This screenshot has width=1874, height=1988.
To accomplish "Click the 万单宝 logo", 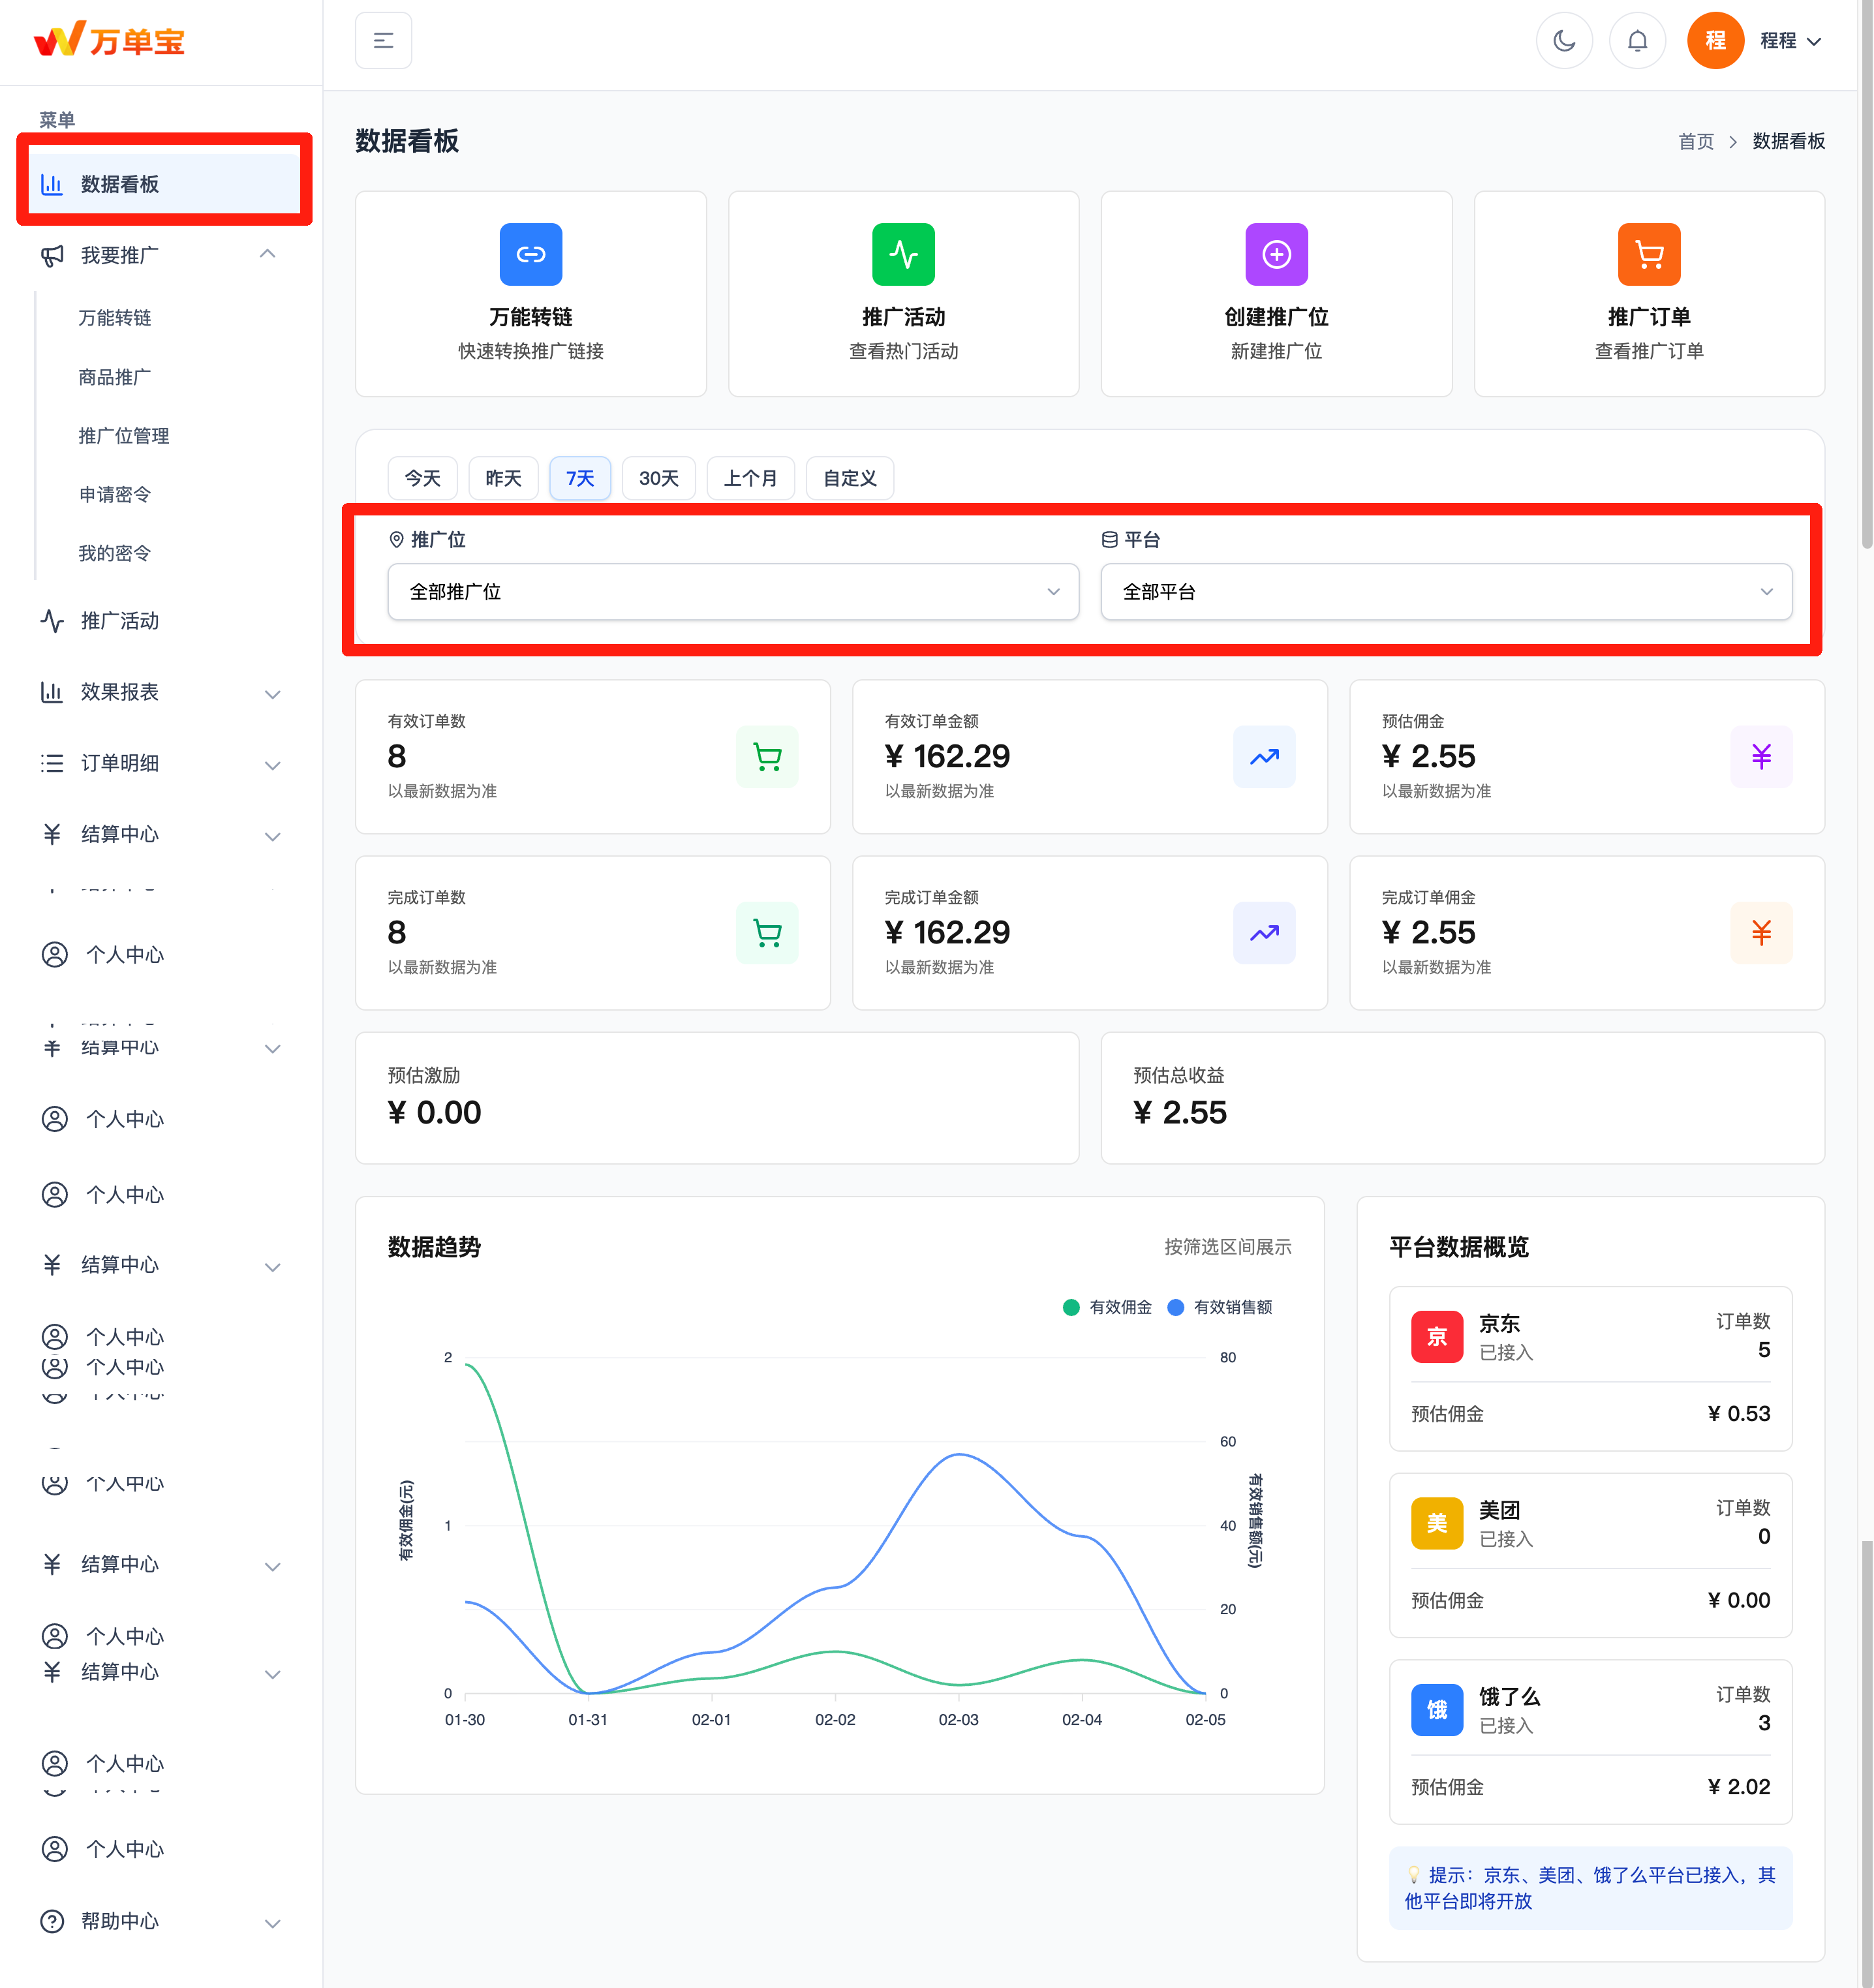I will (x=110, y=40).
